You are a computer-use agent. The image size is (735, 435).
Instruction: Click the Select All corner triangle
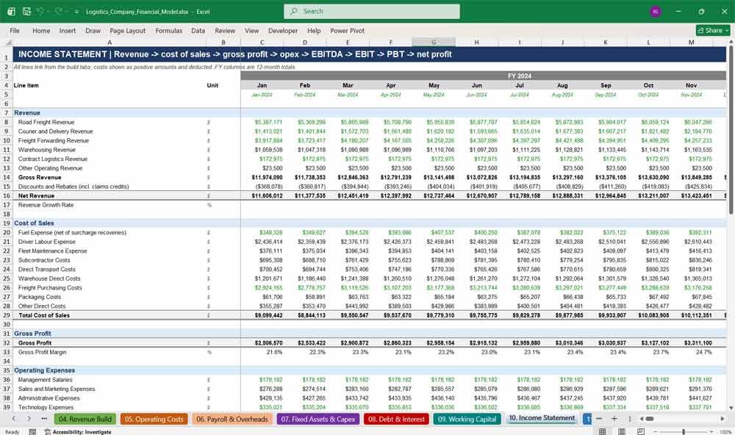(7, 42)
